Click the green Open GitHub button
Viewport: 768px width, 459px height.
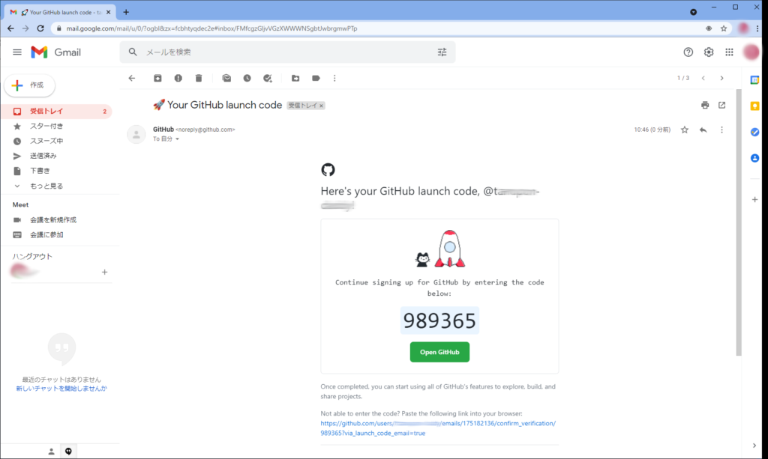[x=439, y=352]
